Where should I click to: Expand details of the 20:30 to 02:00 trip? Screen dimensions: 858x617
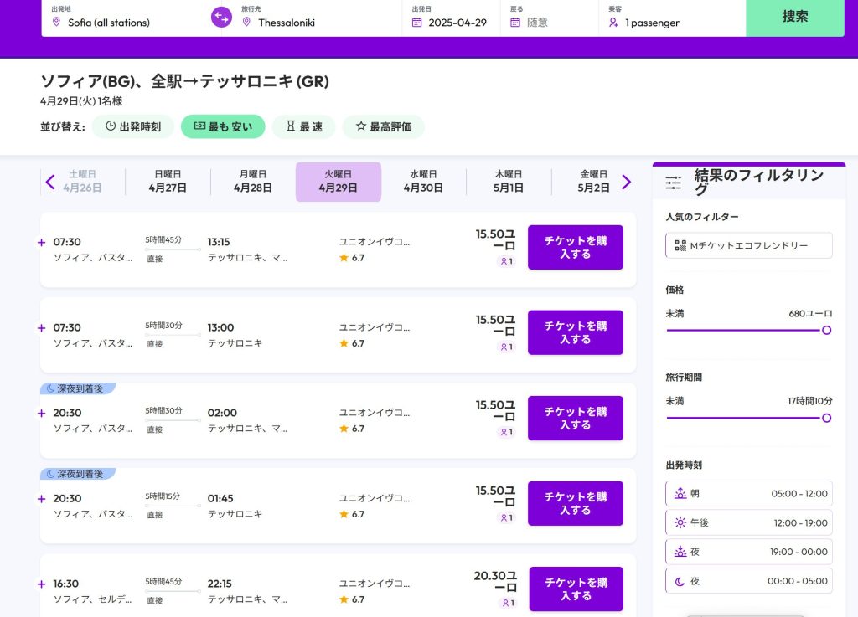click(x=42, y=414)
